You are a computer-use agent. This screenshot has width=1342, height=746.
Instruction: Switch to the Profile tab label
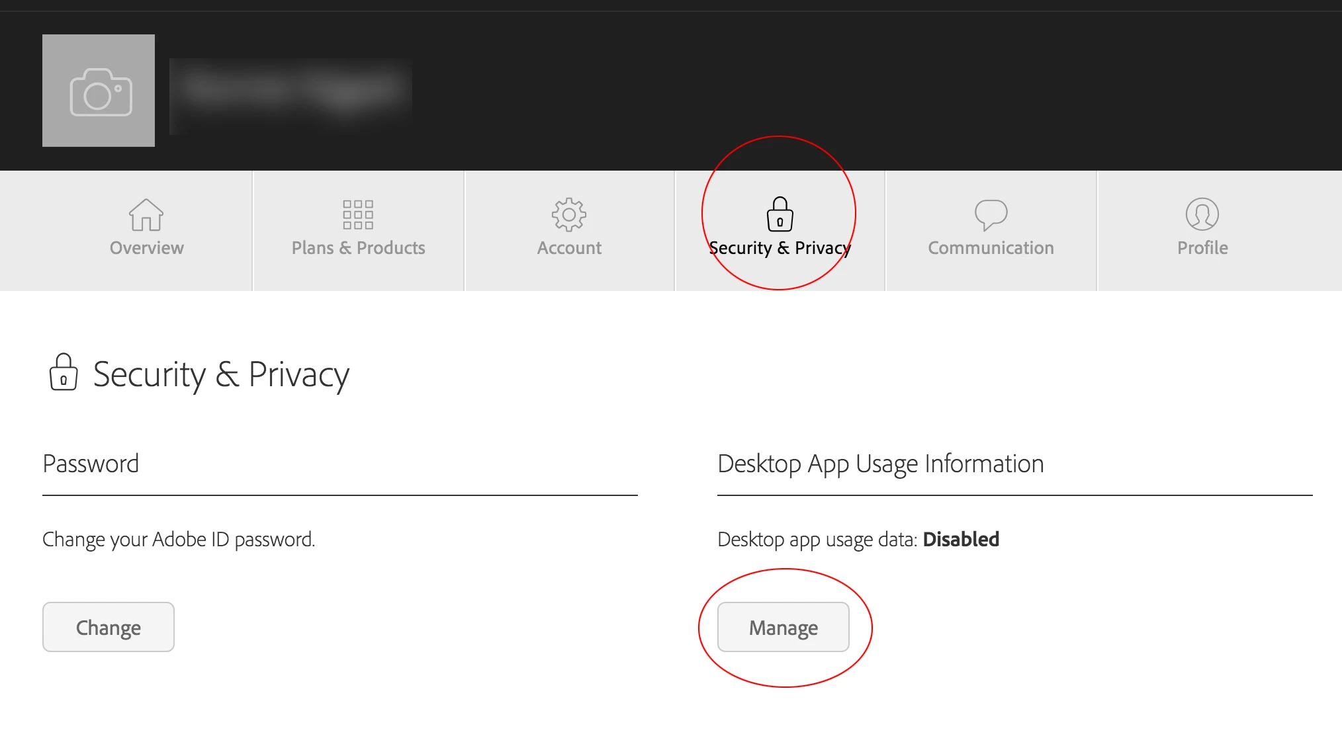click(1202, 248)
